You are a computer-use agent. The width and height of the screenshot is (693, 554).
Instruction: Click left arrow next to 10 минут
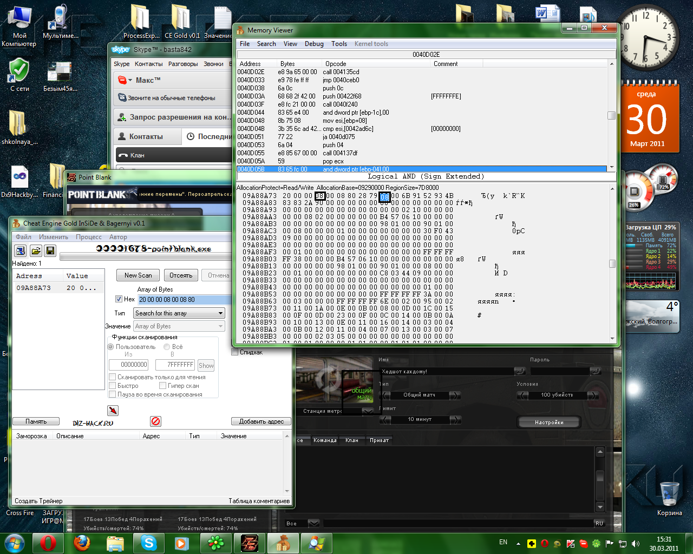(385, 419)
